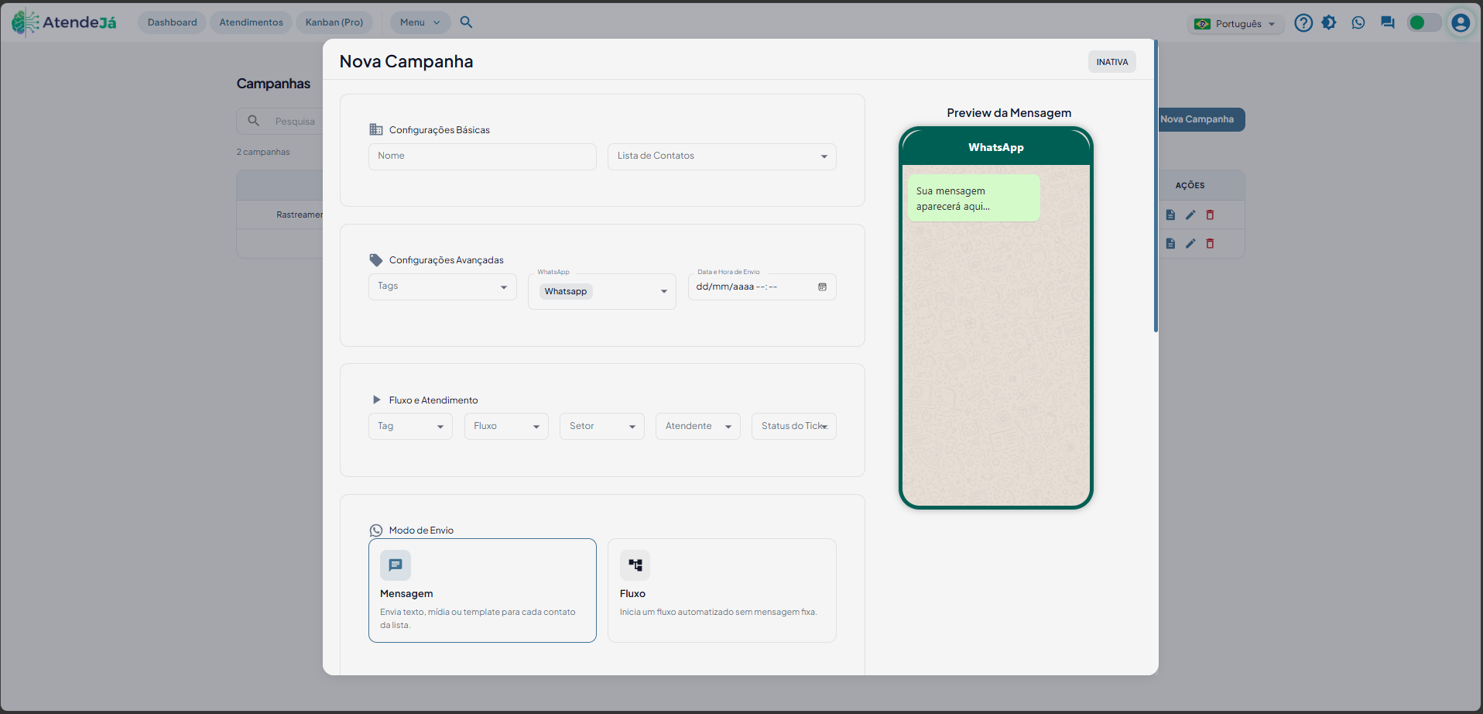Open the search magnifier in top bar

coord(466,22)
